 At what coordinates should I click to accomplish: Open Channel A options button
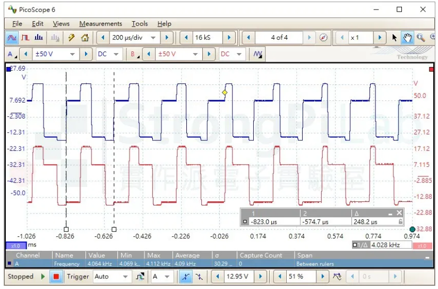click(12, 54)
